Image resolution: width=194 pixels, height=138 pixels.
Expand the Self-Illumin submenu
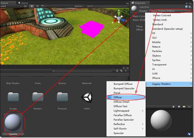click(126, 129)
